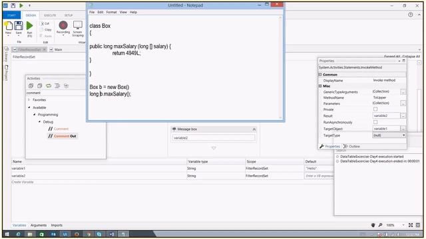Open the Notepad View menu
The width and height of the screenshot is (426, 239).
coord(123,12)
